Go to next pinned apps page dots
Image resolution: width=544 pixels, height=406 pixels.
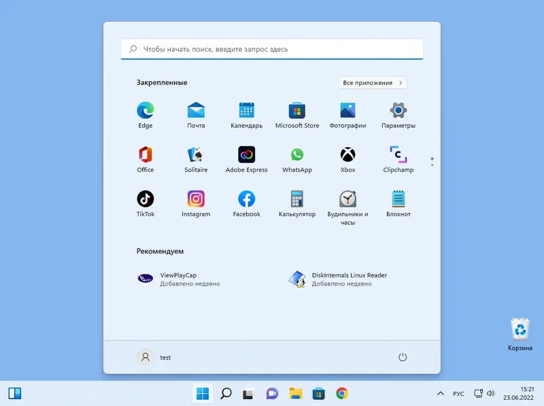pyautogui.click(x=432, y=162)
